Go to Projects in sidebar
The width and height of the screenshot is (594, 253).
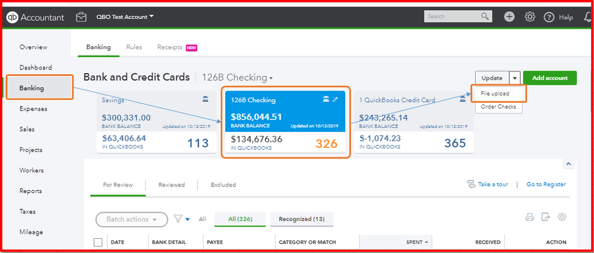pyautogui.click(x=31, y=150)
